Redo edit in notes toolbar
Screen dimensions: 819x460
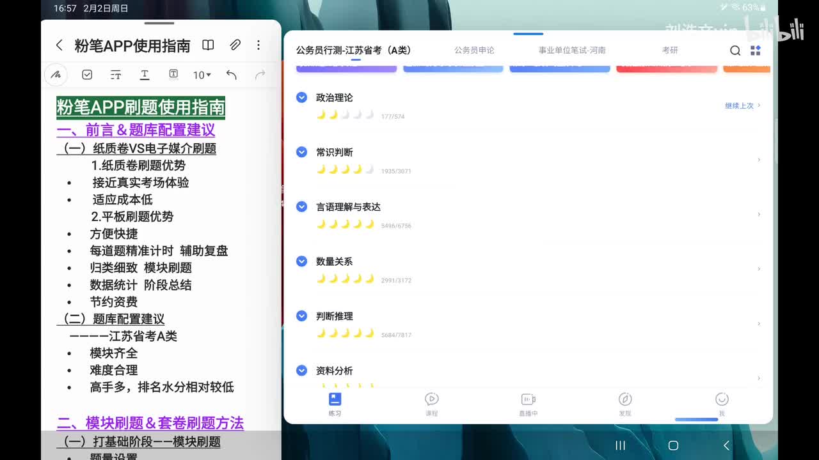pyautogui.click(x=260, y=75)
